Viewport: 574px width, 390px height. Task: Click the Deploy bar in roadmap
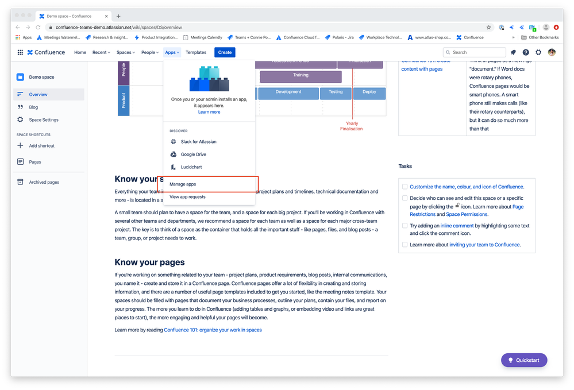[369, 93]
